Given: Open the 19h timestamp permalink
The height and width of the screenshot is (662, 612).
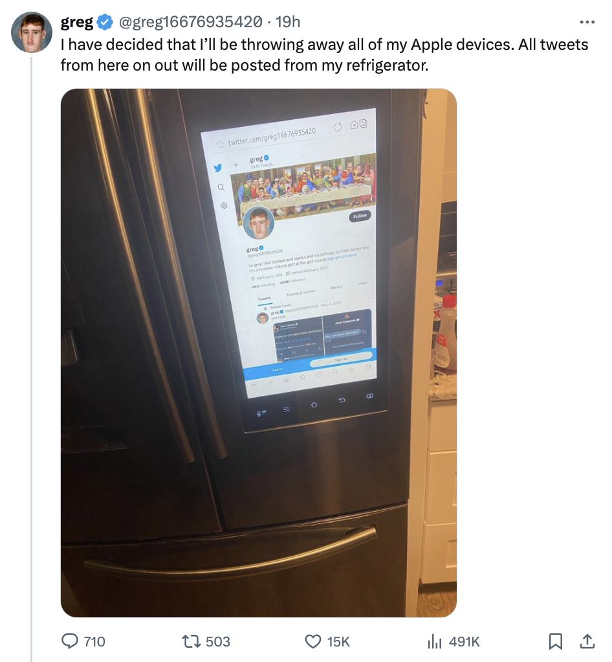Looking at the screenshot, I should pos(288,22).
